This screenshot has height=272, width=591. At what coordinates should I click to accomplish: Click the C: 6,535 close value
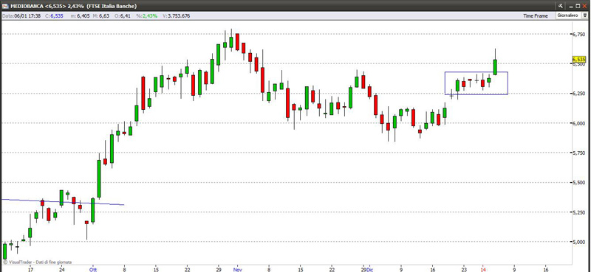tap(54, 16)
